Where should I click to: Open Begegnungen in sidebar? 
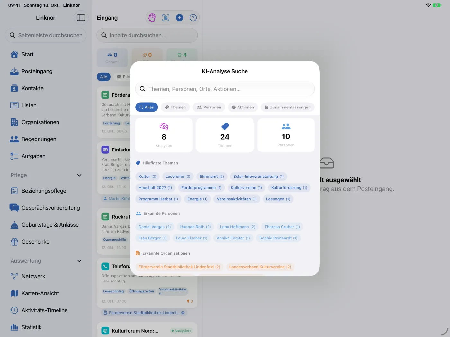click(46, 139)
